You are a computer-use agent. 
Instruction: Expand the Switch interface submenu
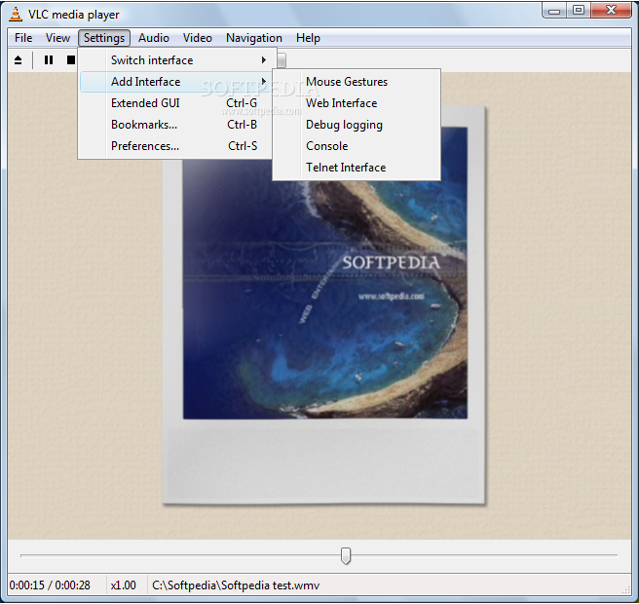click(x=176, y=60)
